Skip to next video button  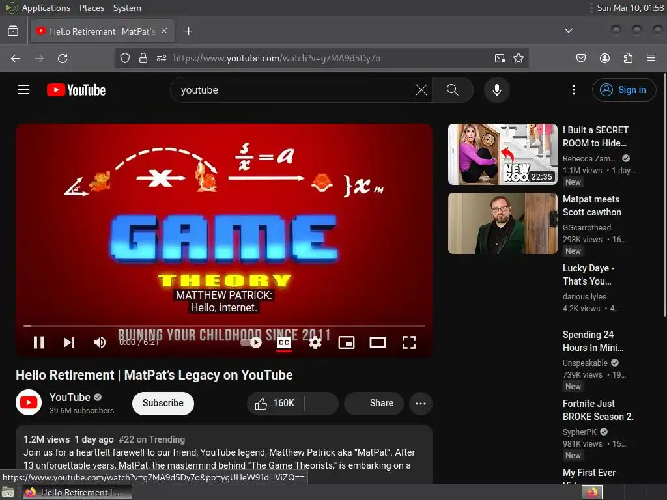69,342
